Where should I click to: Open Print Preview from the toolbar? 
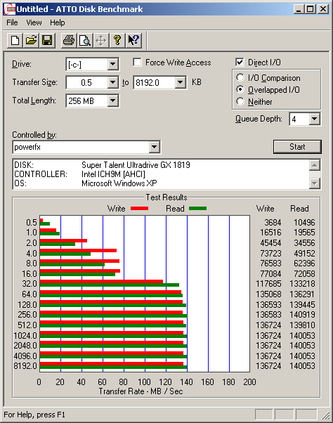85,41
